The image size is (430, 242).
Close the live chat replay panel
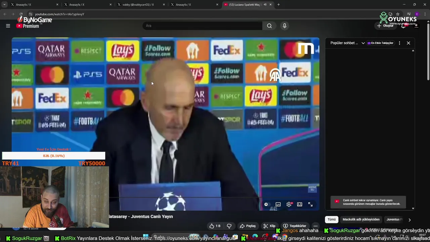408,43
